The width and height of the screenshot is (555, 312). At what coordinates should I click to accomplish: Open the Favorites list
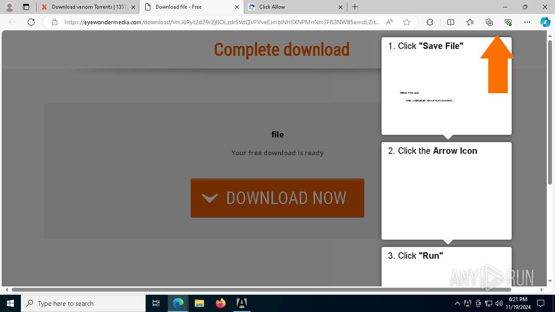point(470,22)
